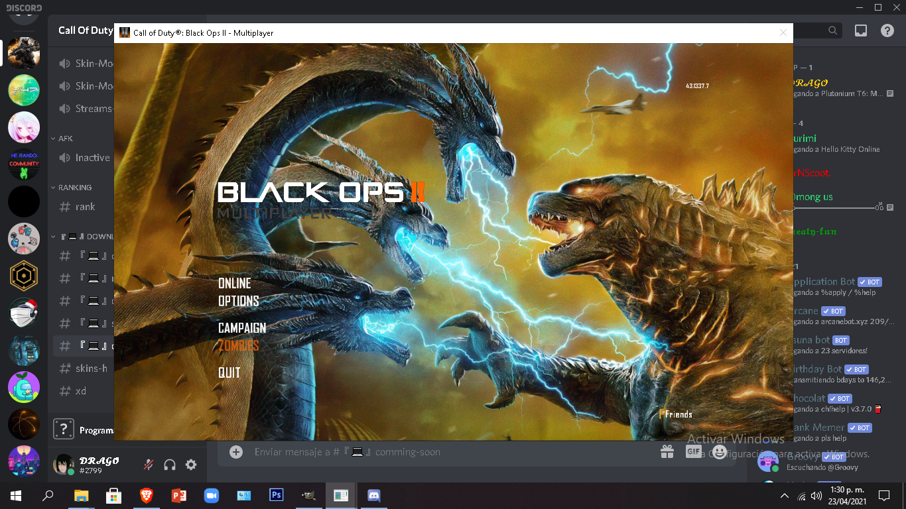Click the volume speaker tray icon
Viewport: 906px width, 509px height.
pos(816,495)
